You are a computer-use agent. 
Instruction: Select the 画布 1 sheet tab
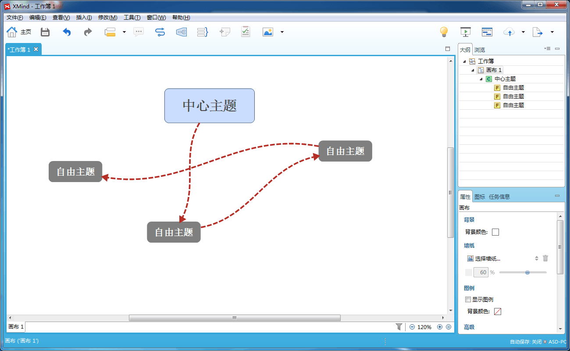[16, 327]
